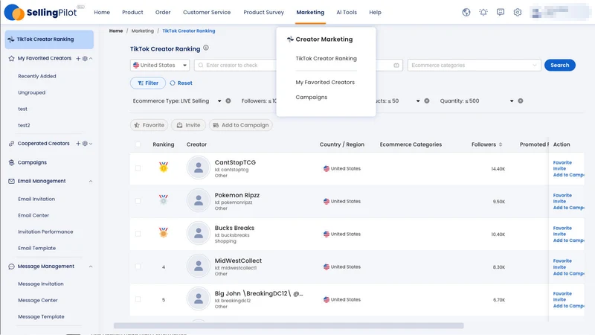Viewport: 595px width, 335px height.
Task: Open the settings gear icon in header
Action: click(517, 12)
